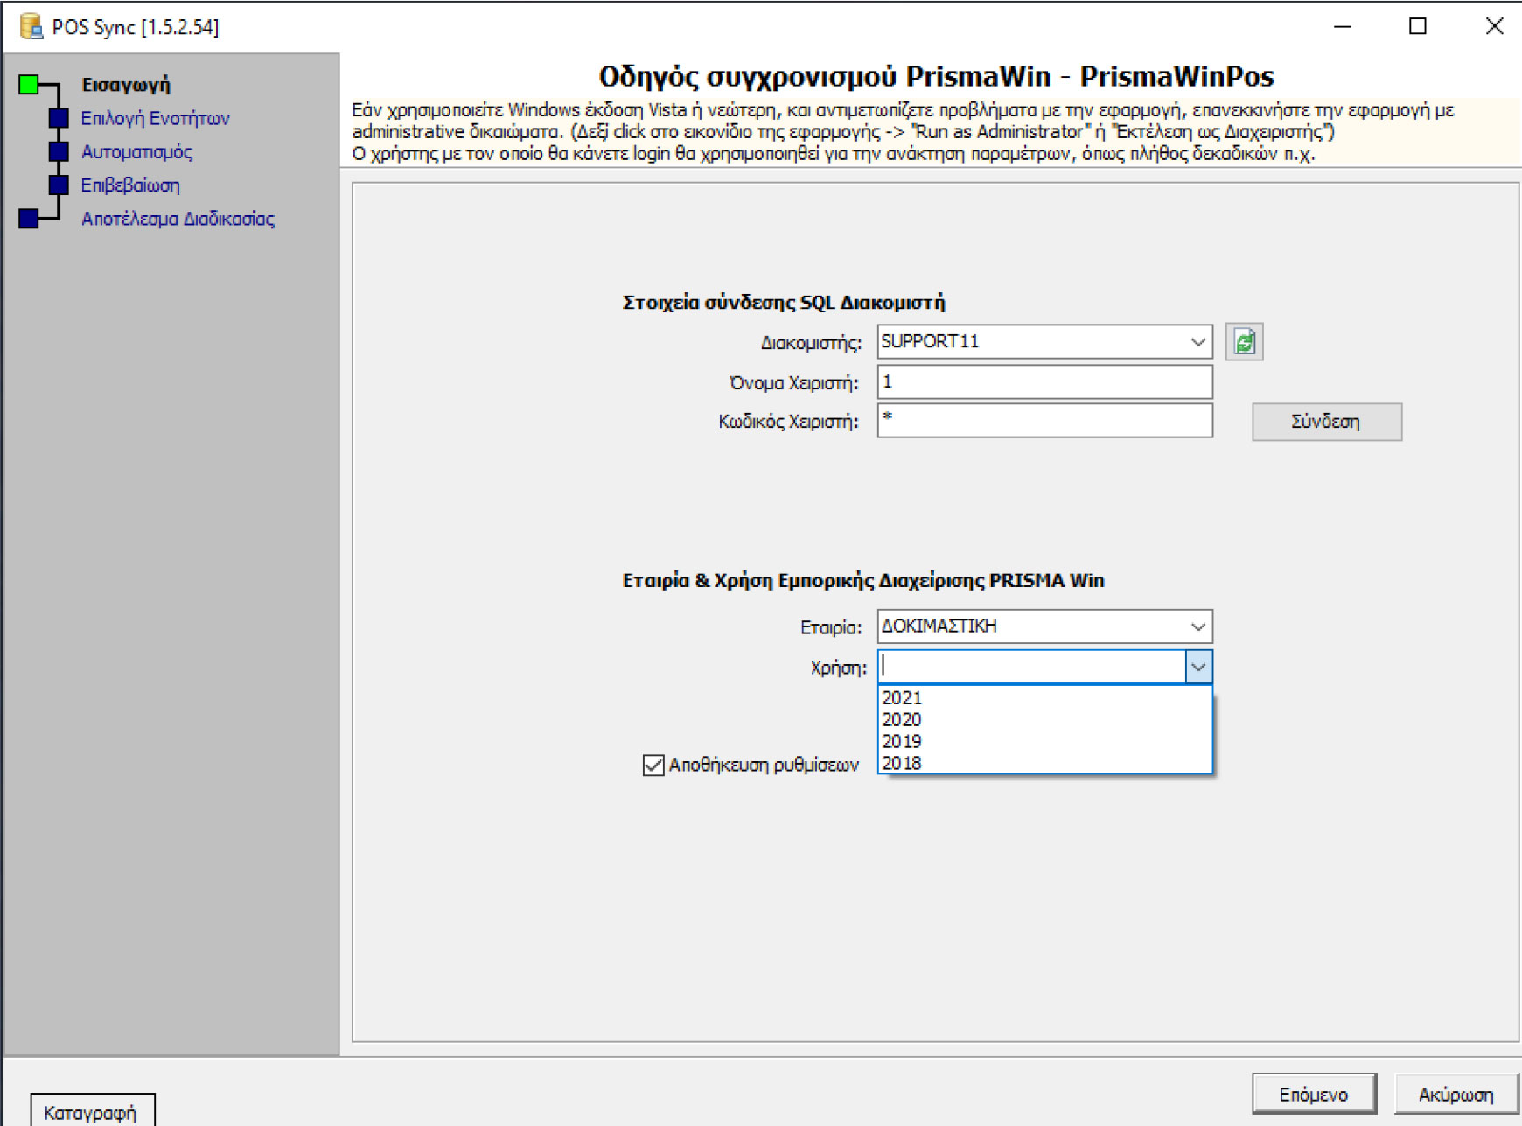Click the Επόμενο next button

1313,1094
